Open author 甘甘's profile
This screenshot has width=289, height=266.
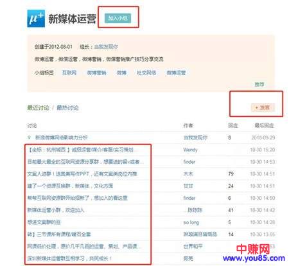click(x=188, y=186)
